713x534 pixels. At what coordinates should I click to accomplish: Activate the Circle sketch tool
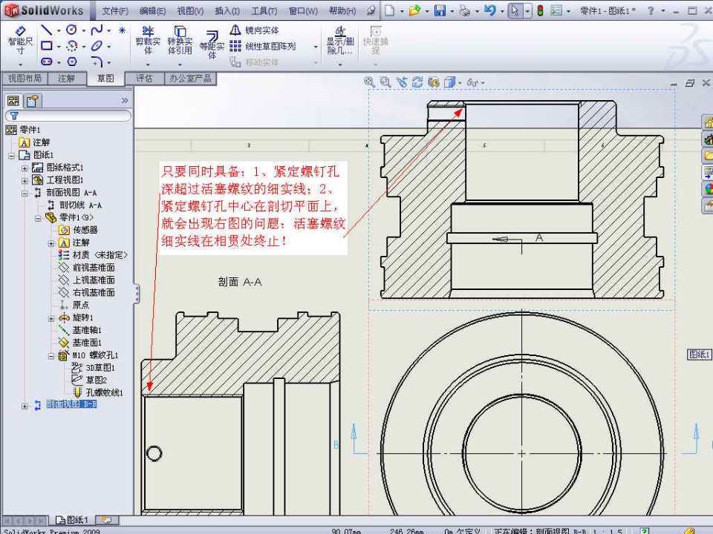(71, 30)
